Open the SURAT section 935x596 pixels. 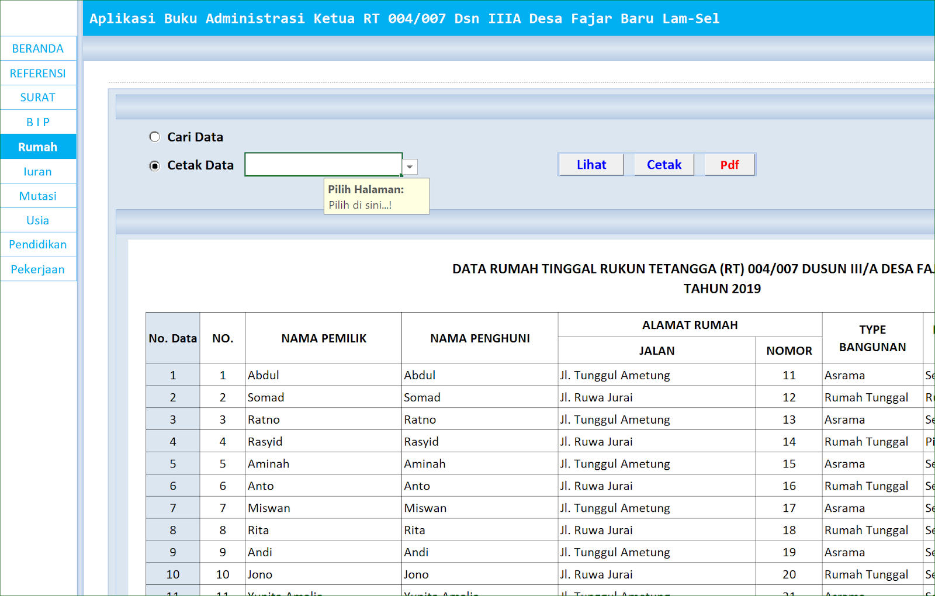(x=38, y=98)
